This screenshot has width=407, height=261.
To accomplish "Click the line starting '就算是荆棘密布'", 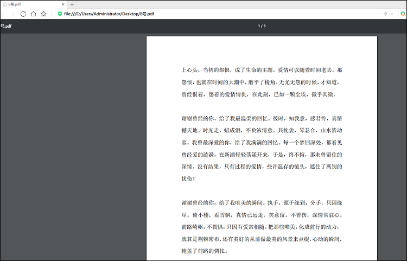I will click(x=261, y=239).
